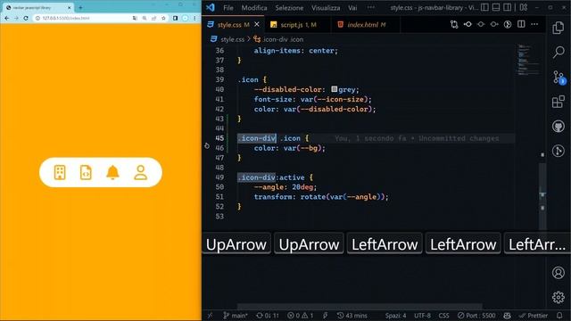Click style.css in breadcrumb
The image size is (571, 321).
[x=232, y=39]
